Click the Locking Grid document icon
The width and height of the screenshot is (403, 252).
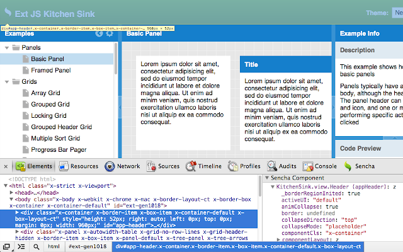point(25,115)
